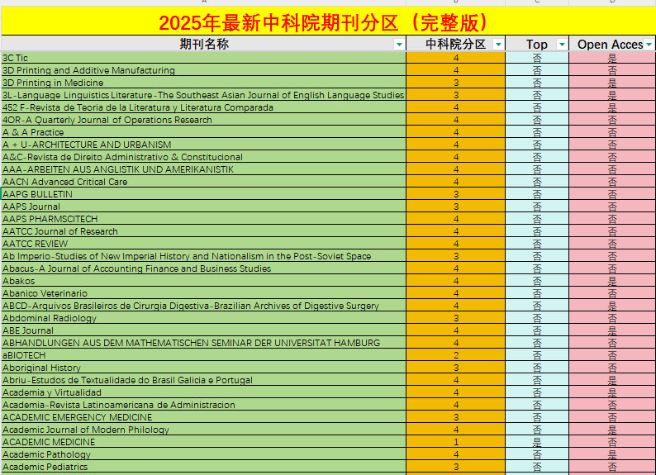656x475 pixels.
Task: Click the partition value 2 for aBIOTECH
Action: 455,355
